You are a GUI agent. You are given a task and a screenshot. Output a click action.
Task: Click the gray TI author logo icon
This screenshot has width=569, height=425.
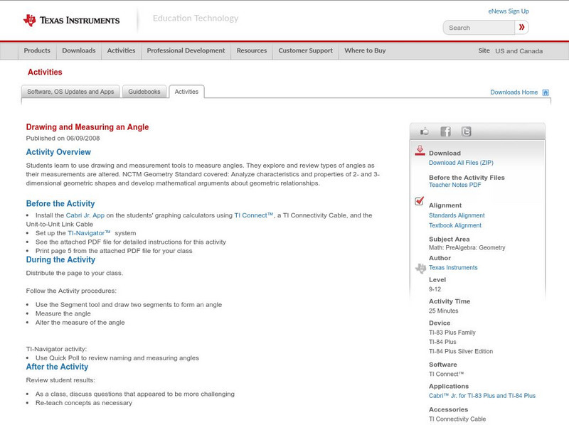click(420, 269)
